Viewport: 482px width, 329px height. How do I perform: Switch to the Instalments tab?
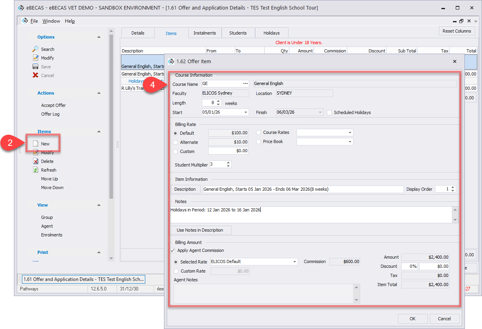click(x=205, y=33)
